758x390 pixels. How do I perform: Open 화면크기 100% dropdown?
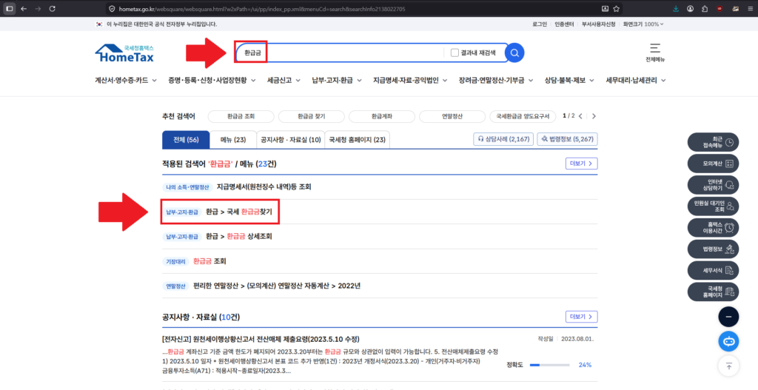[x=643, y=24]
